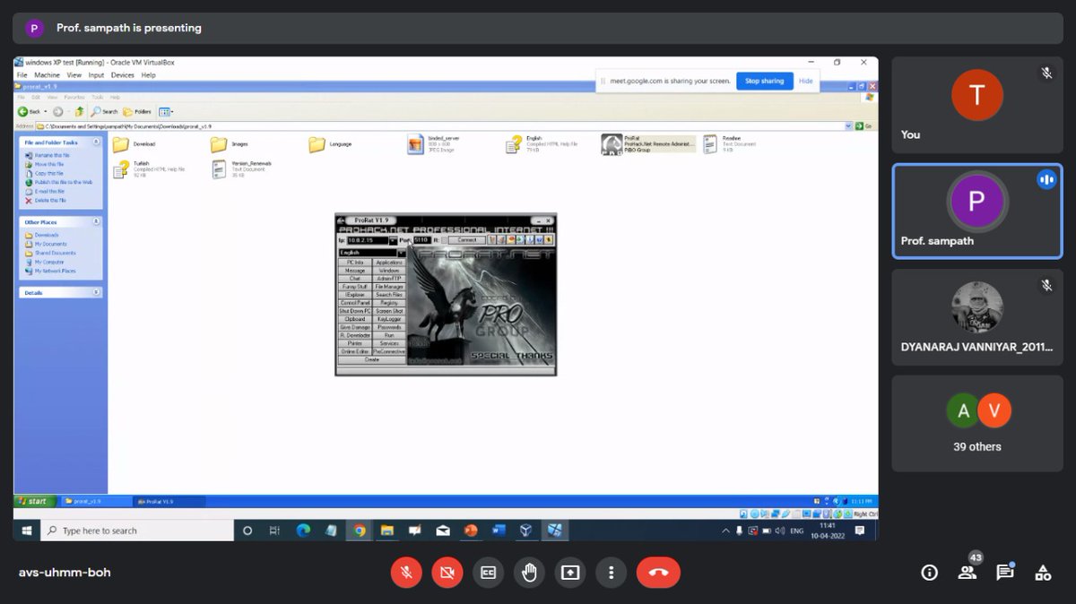Open meeting details info icon

tap(930, 573)
